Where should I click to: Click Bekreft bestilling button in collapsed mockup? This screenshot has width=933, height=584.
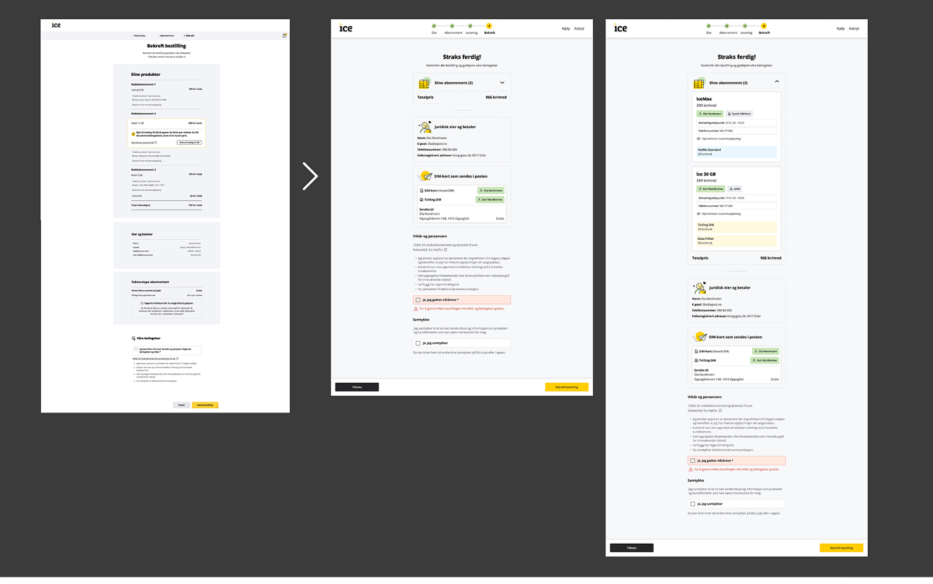(567, 387)
